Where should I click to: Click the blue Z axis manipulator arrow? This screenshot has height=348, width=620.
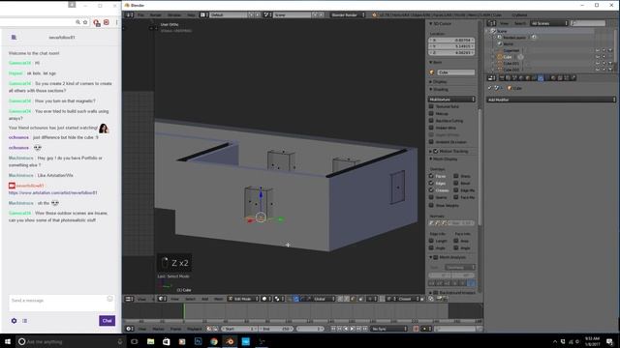[x=261, y=194]
